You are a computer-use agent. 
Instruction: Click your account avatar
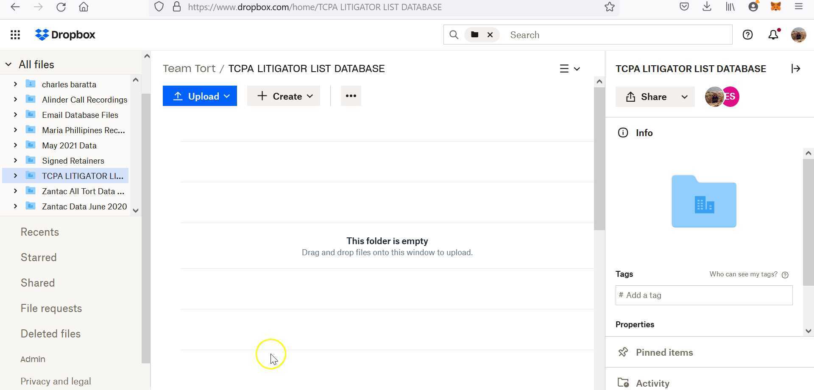[x=799, y=35]
